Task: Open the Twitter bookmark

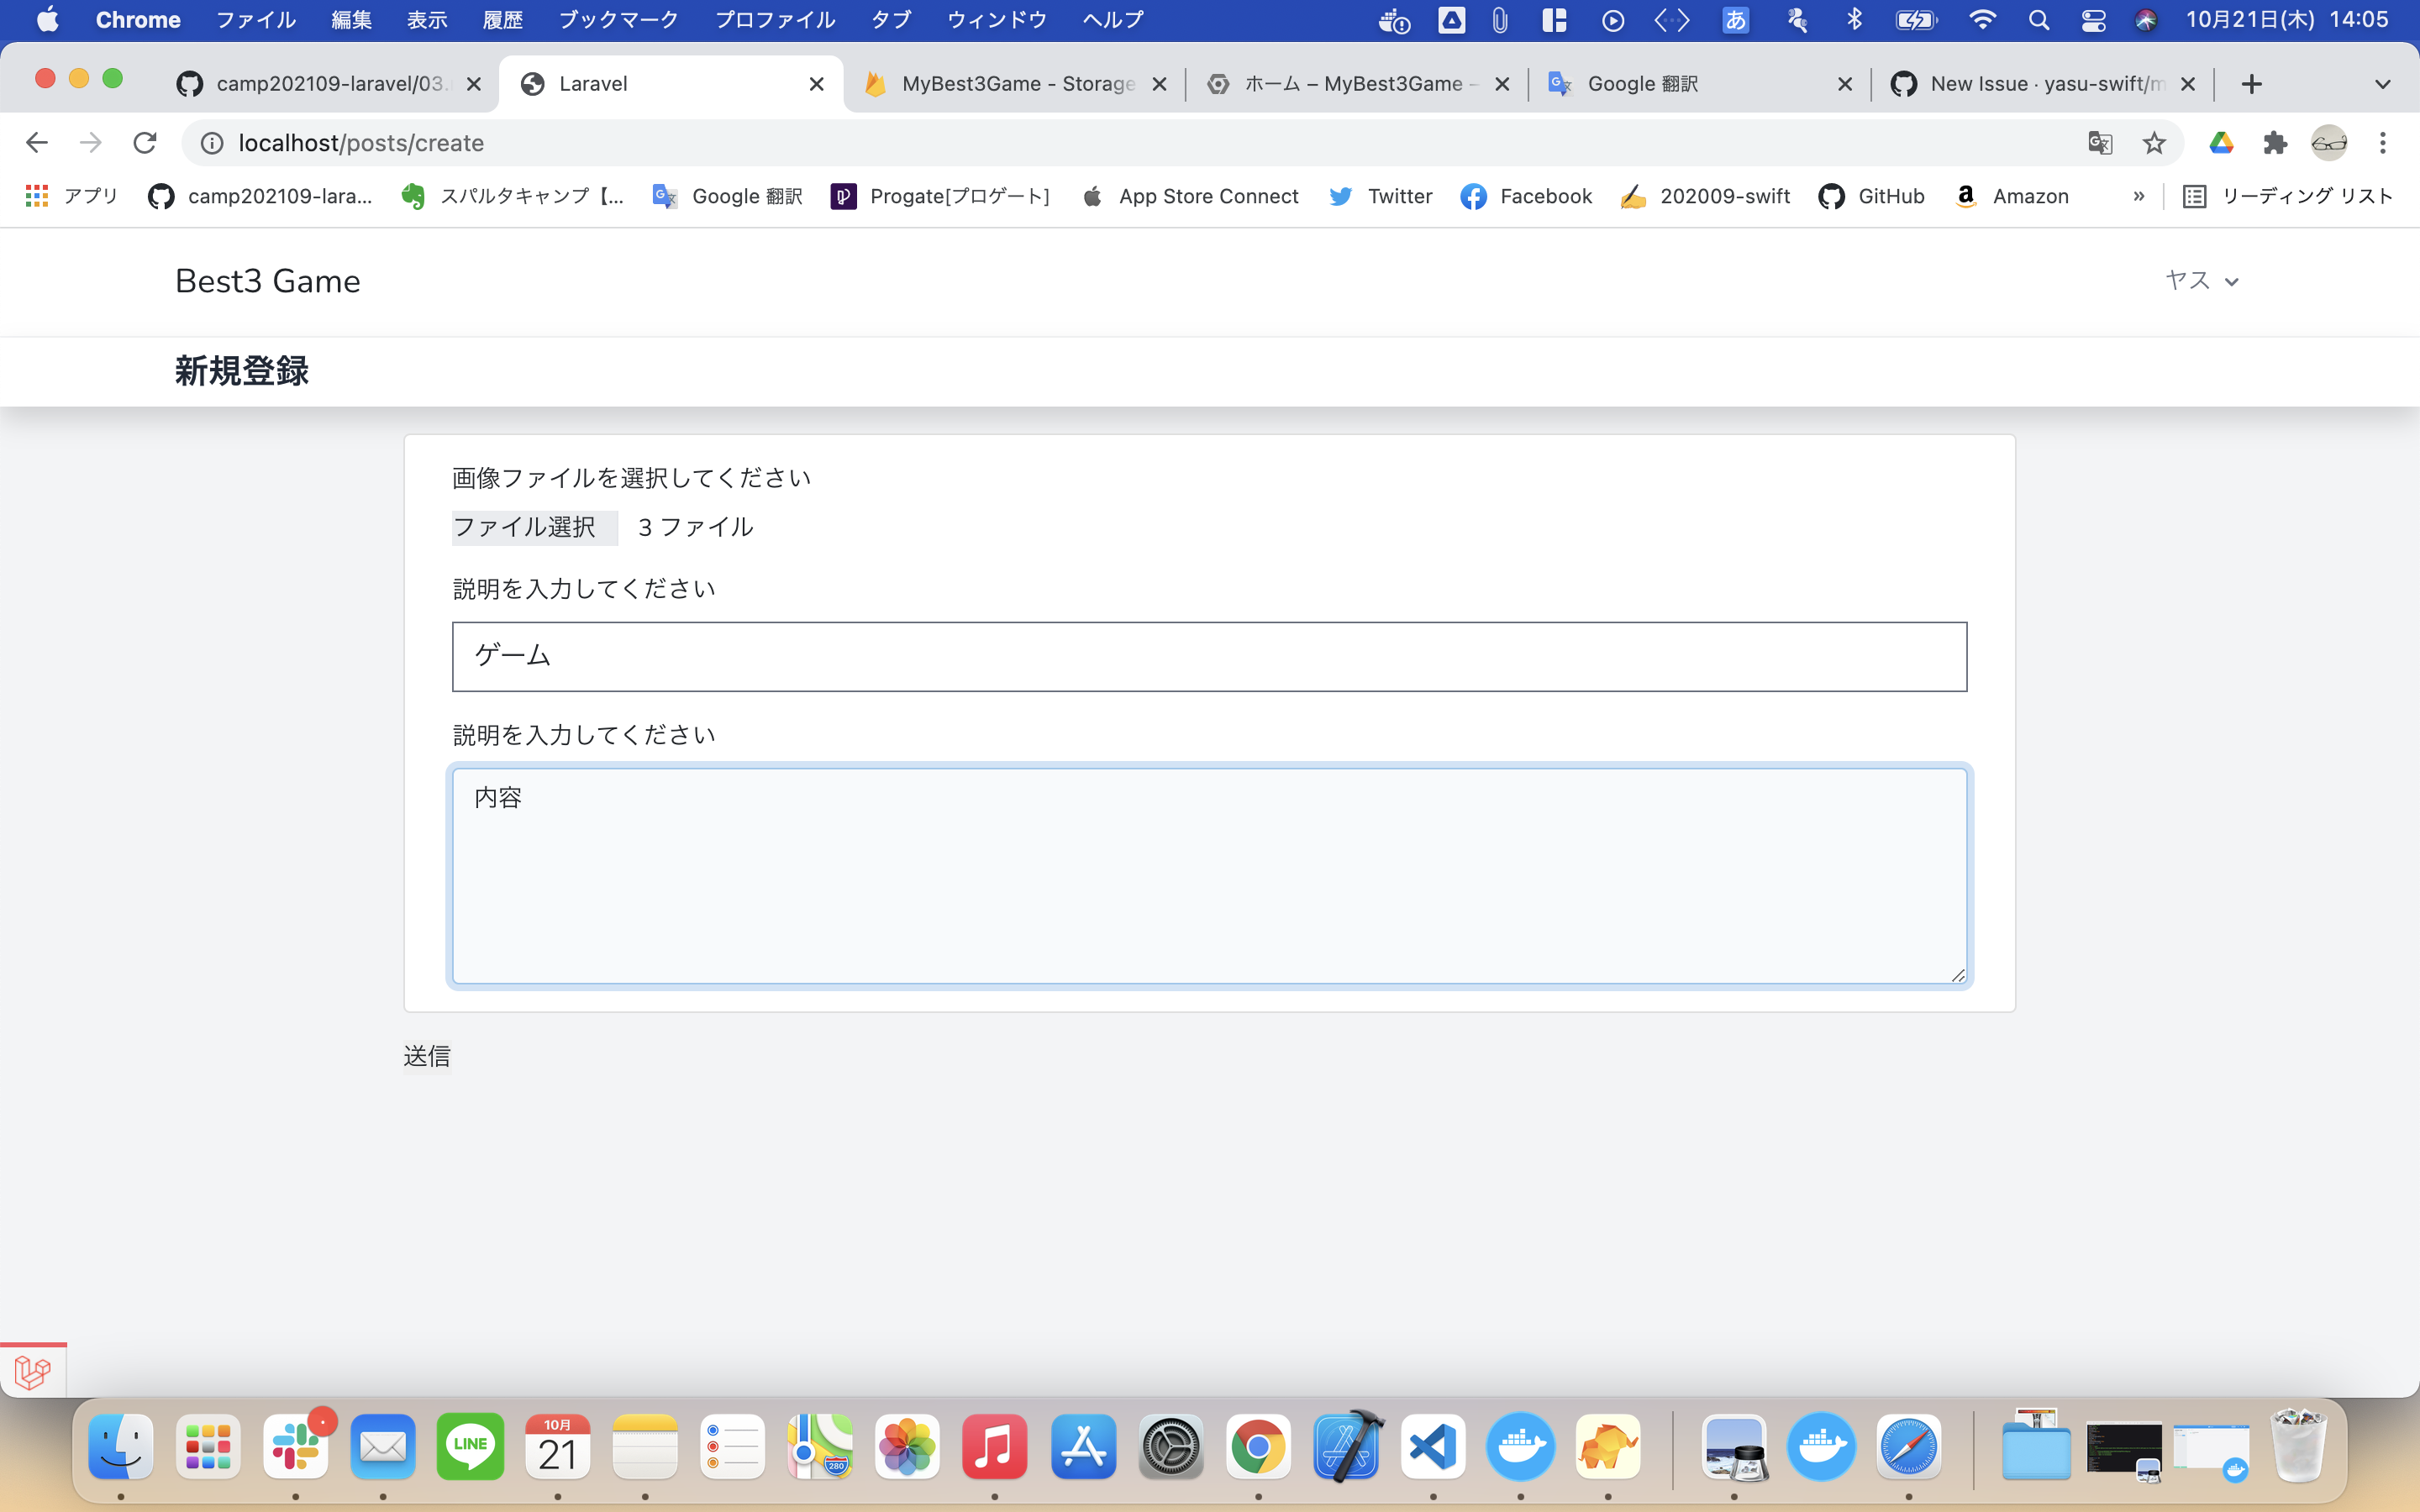Action: (x=1381, y=196)
